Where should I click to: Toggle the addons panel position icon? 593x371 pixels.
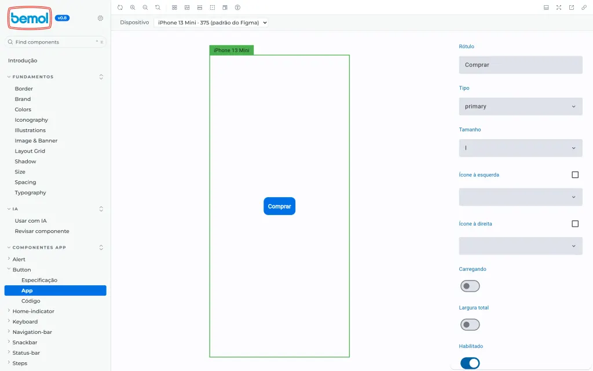click(x=546, y=8)
